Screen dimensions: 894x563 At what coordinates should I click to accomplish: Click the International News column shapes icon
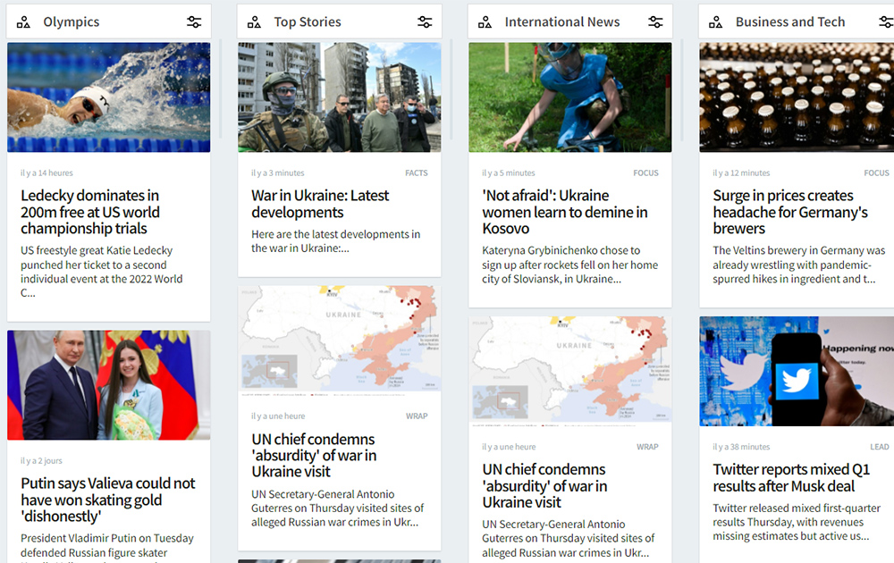click(485, 22)
